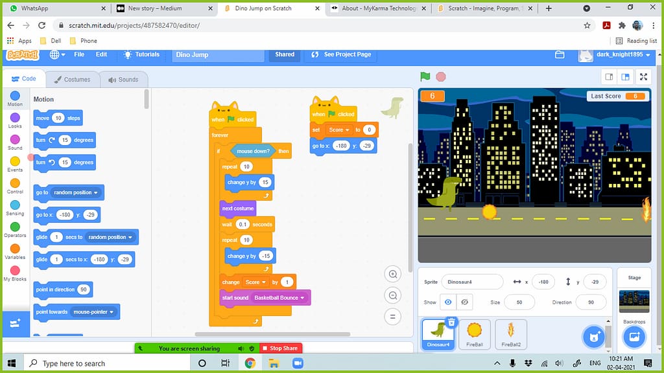Stop the project with the stop sign
664x373 pixels.
point(440,76)
